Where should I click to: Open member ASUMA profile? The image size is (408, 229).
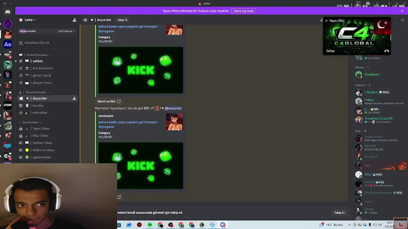coord(379,148)
